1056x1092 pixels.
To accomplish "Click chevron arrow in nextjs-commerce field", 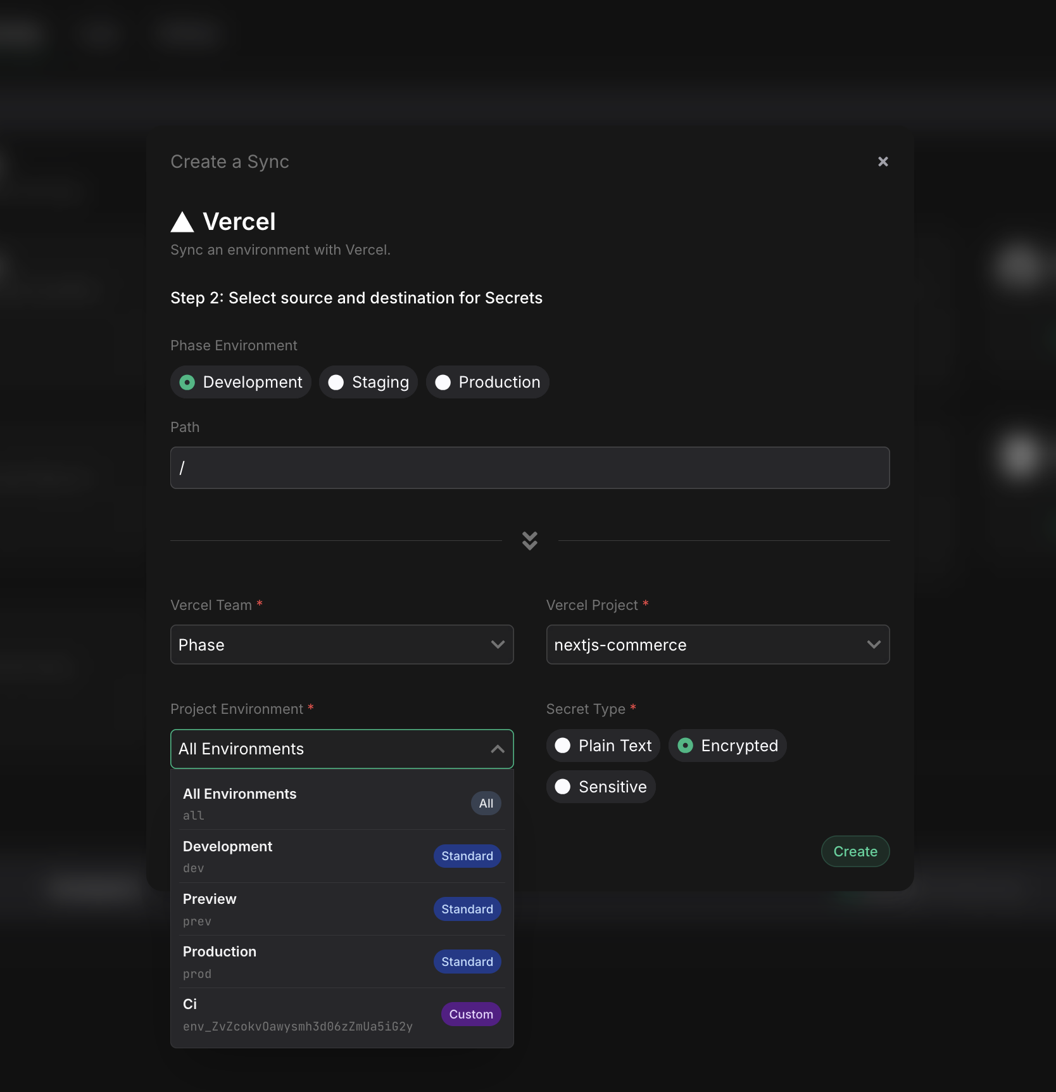I will click(x=874, y=645).
